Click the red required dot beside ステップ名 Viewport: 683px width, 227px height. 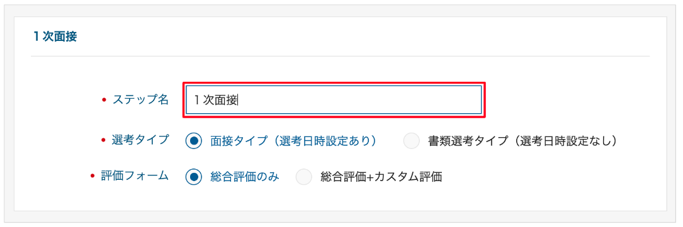104,100
